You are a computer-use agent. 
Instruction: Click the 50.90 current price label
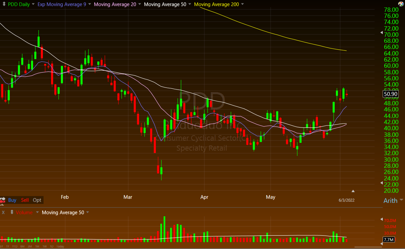(390, 94)
